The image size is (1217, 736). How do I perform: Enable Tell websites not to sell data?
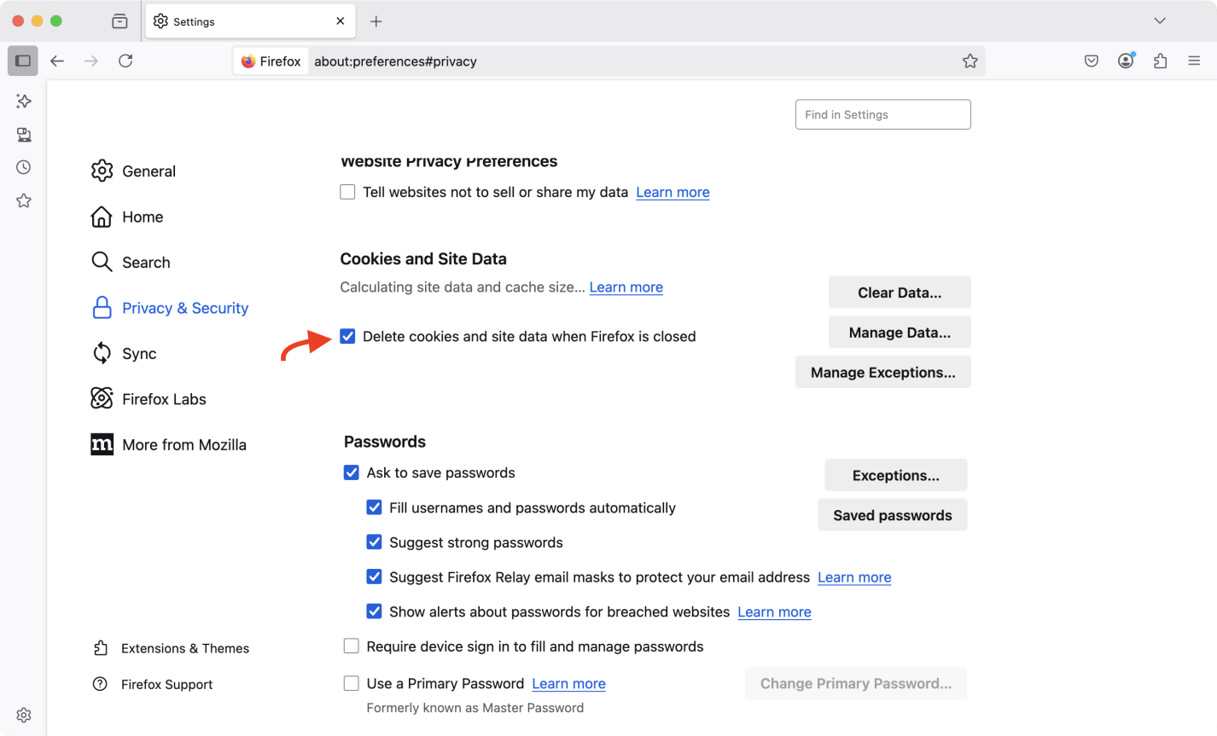347,192
